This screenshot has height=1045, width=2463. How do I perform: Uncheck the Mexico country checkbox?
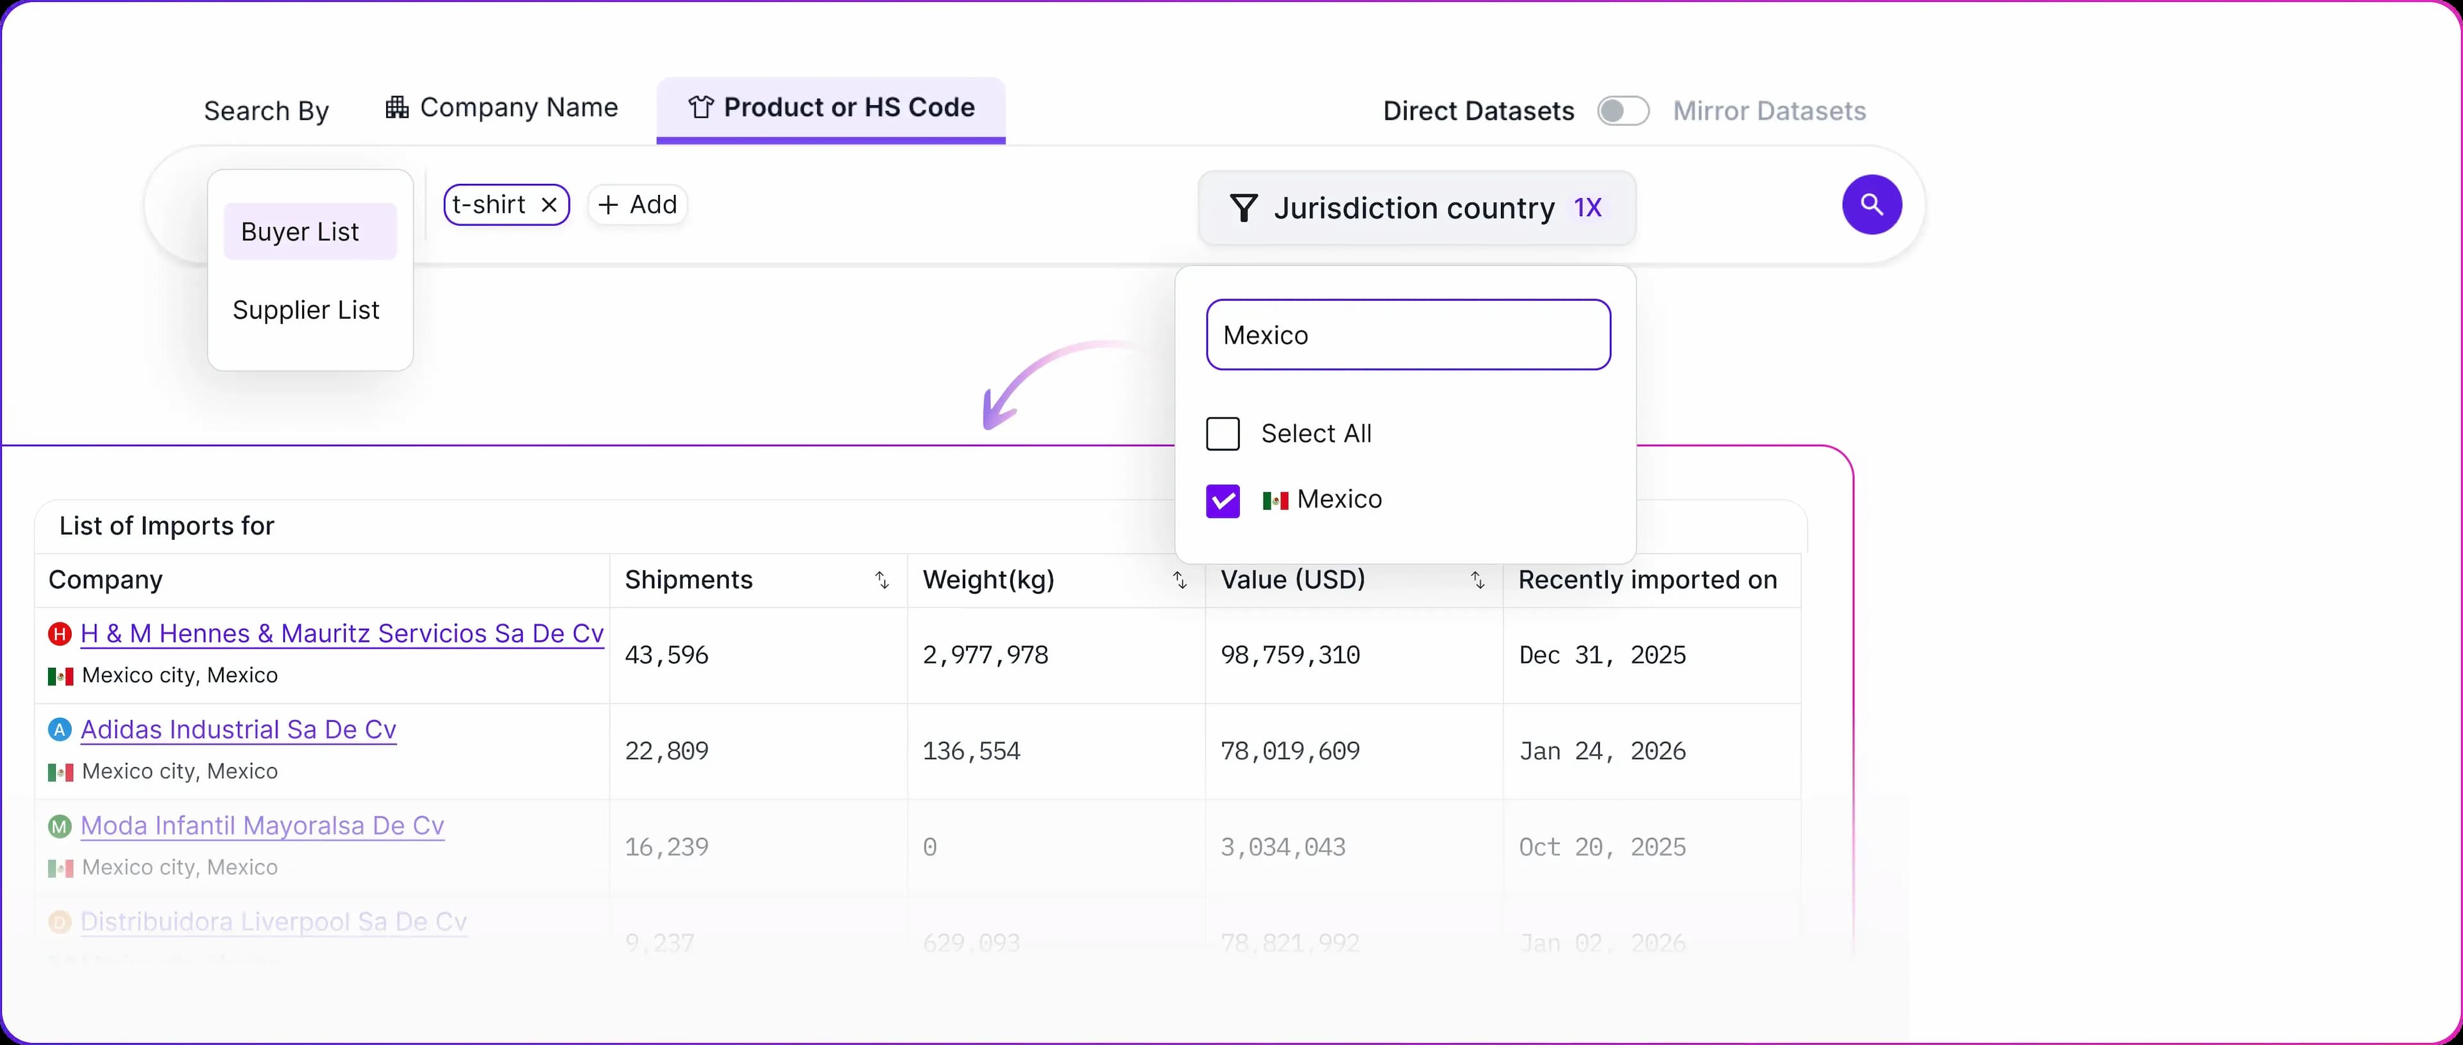[x=1223, y=501]
